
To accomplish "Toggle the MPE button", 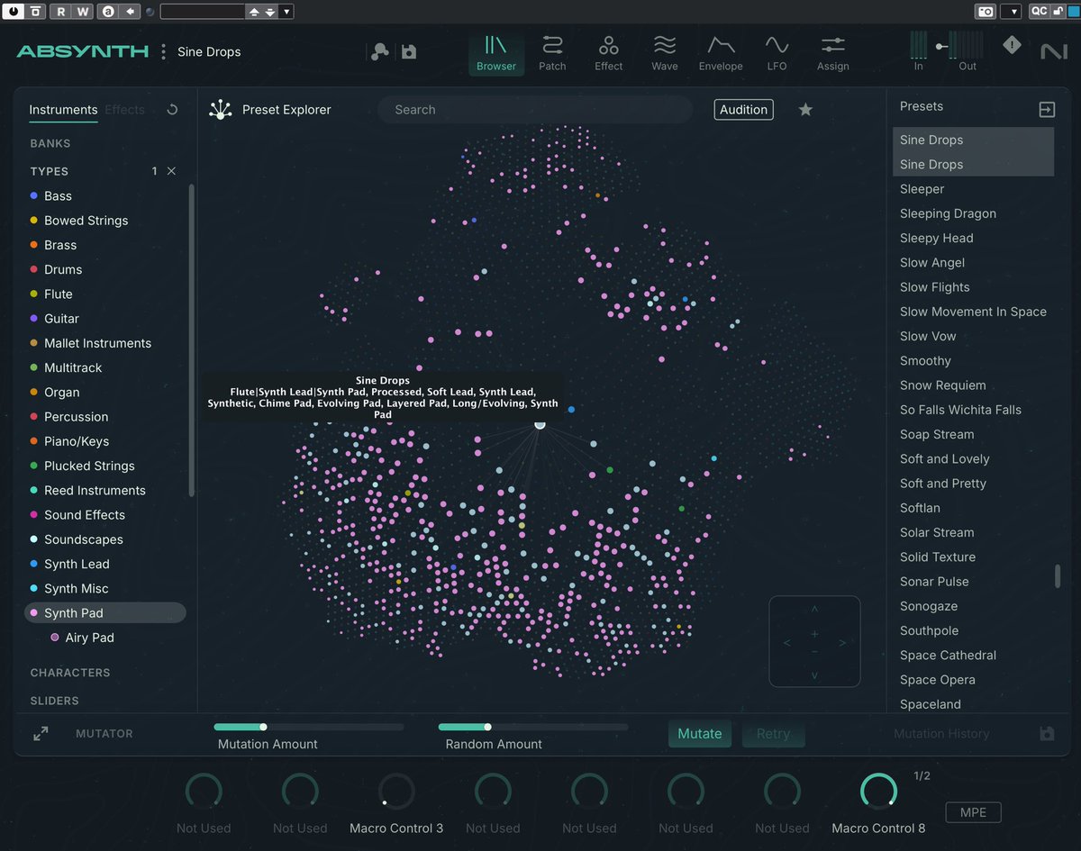I will [973, 812].
